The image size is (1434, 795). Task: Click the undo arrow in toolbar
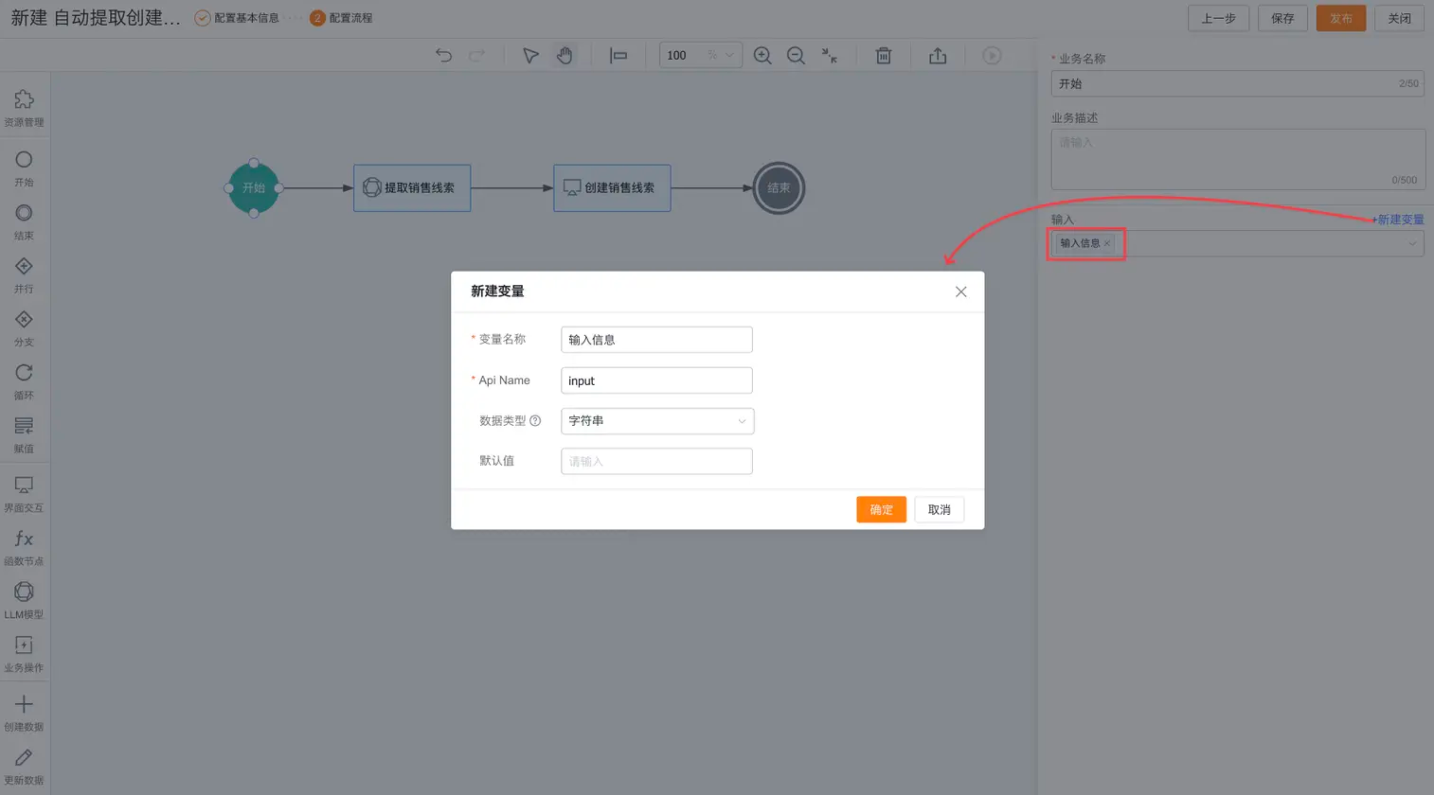(x=444, y=56)
